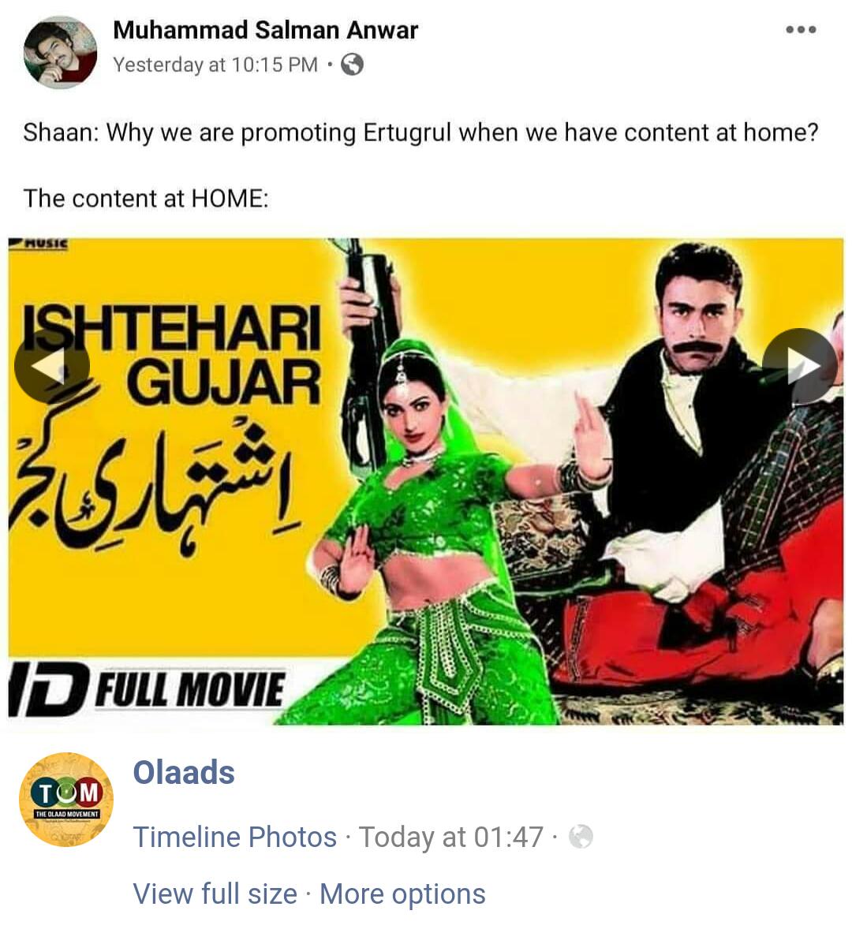Image resolution: width=852 pixels, height=944 pixels.
Task: Tap Muhammad Salman Anwar's profile picture
Action: click(60, 52)
